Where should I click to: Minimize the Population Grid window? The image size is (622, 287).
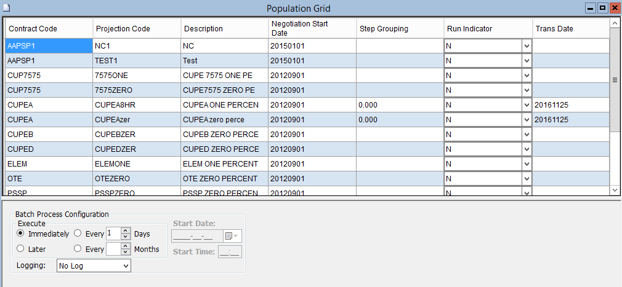click(x=591, y=8)
